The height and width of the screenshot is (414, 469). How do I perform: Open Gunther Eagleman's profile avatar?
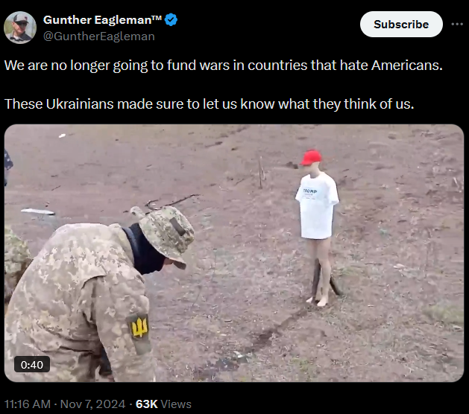[x=20, y=28]
